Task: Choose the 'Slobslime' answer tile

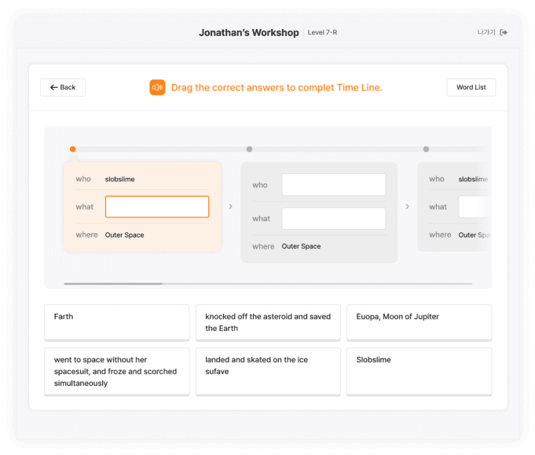Action: 419,371
